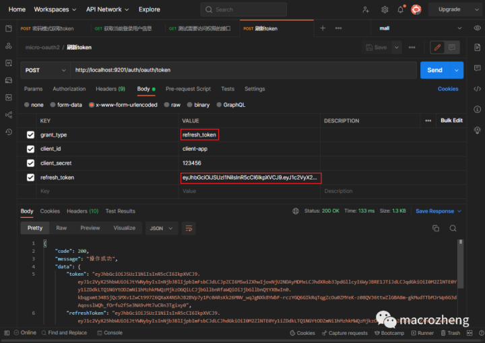Open the notifications bell

pyautogui.click(x=401, y=9)
